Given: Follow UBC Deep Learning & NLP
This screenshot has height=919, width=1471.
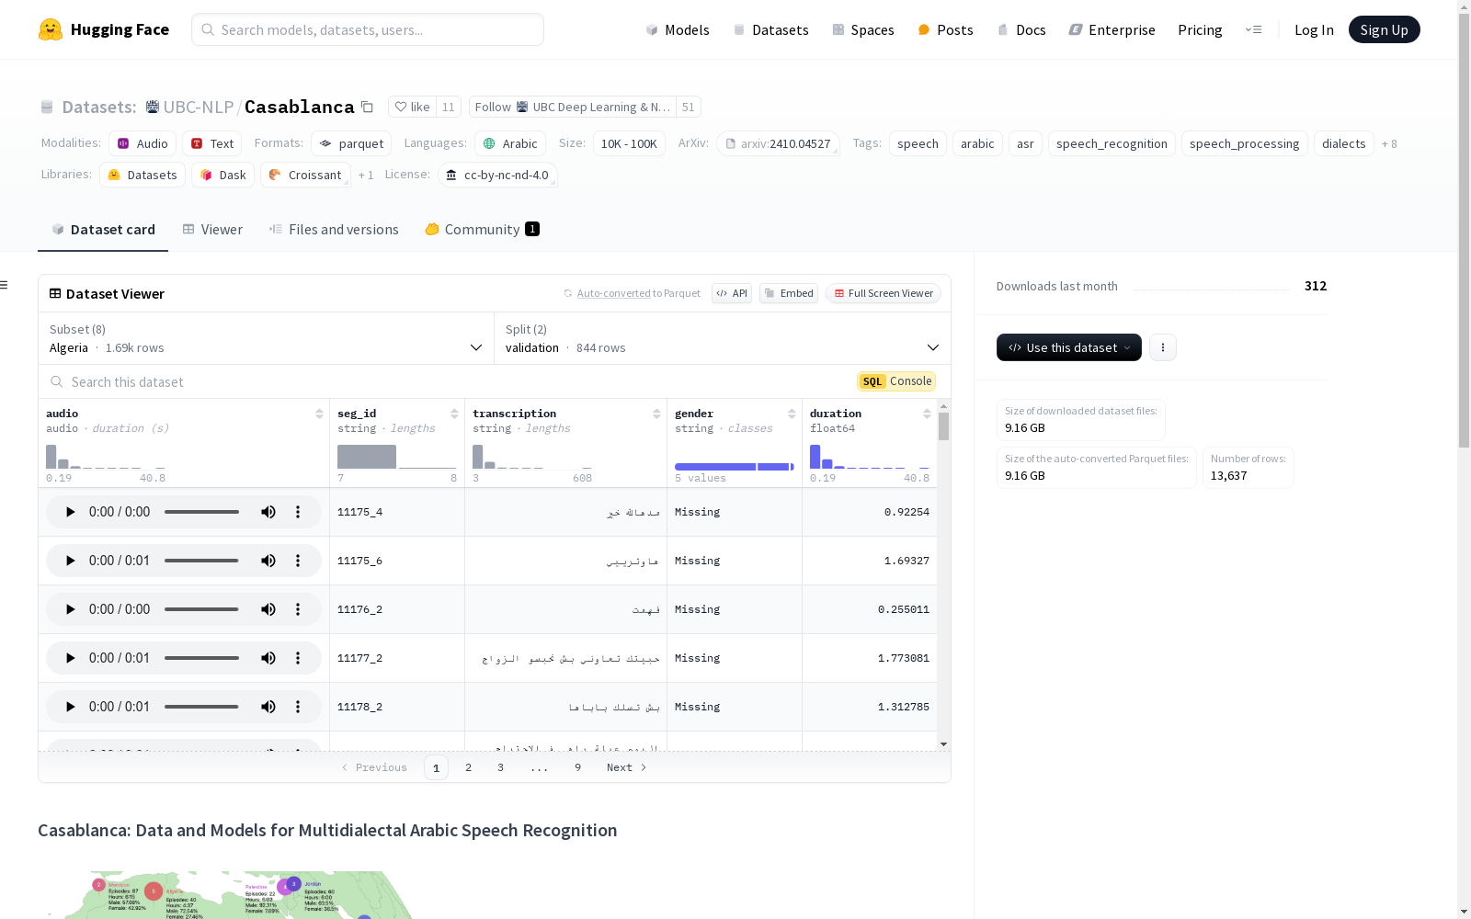Looking at the screenshot, I should (573, 107).
